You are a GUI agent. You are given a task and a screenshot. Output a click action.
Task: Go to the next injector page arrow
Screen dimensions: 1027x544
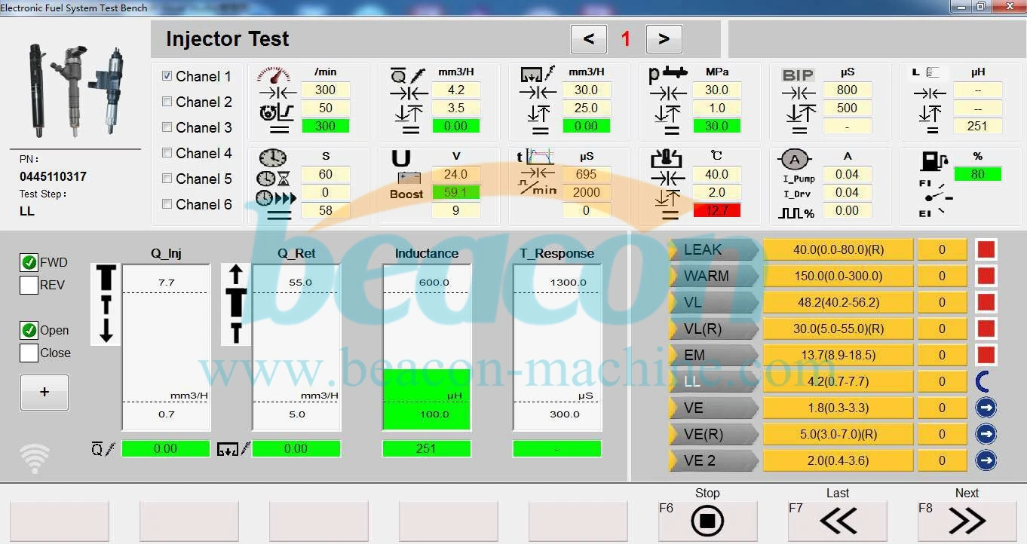tap(664, 39)
